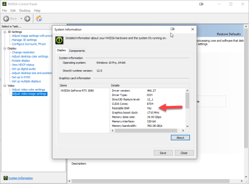Screen dimensions: 249x184
Task: Click the Windows 10 Pro, 64-bit text
Action: pyautogui.click(x=111, y=63)
